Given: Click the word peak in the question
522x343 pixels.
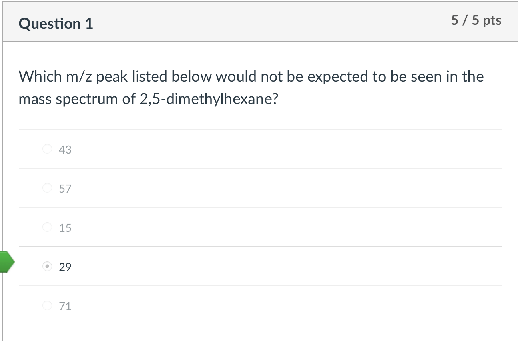Looking at the screenshot, I should [111, 76].
